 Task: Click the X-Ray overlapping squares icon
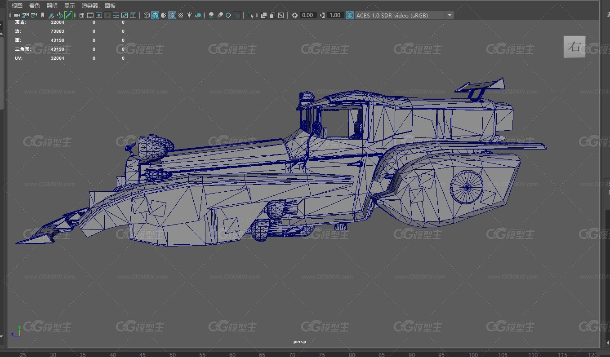pyautogui.click(x=264, y=15)
